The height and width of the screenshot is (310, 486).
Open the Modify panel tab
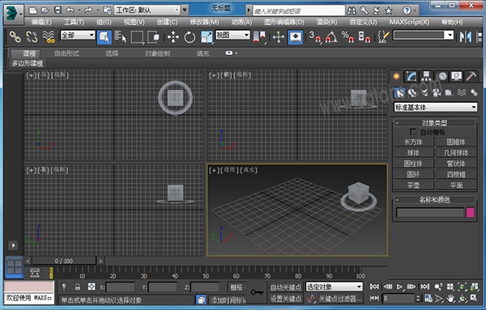click(x=411, y=77)
